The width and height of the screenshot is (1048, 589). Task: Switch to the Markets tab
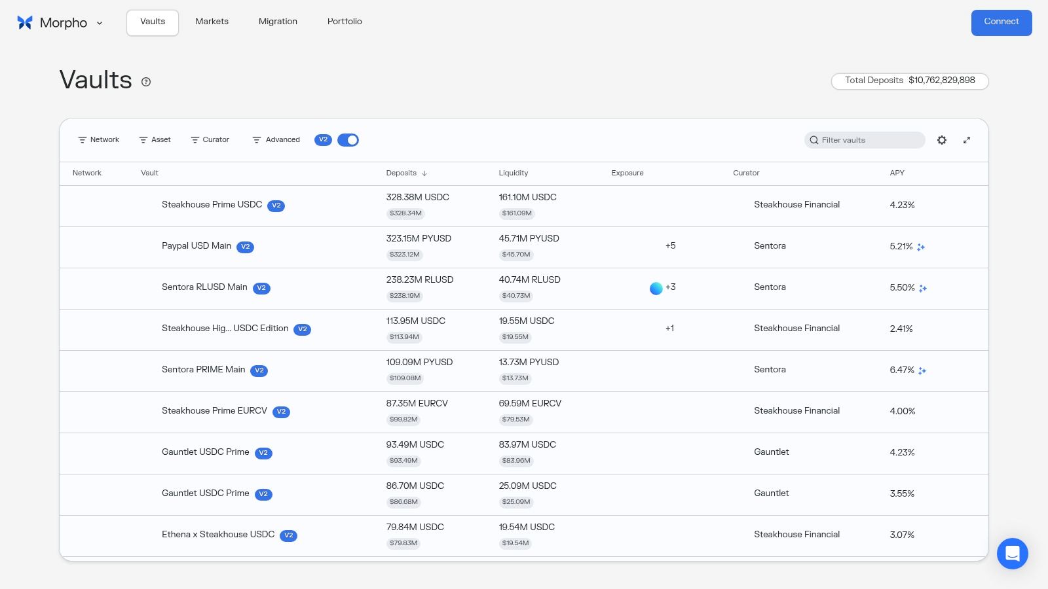[212, 22]
